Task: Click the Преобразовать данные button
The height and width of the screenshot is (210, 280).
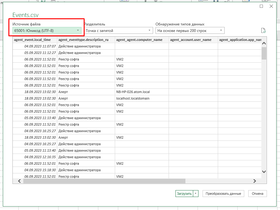Action: [x=223, y=193]
